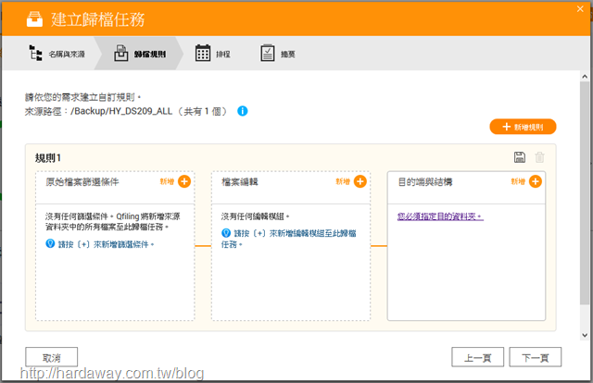
Task: Click the source path /Backup/HY_DS209_ALL text
Action: point(121,111)
